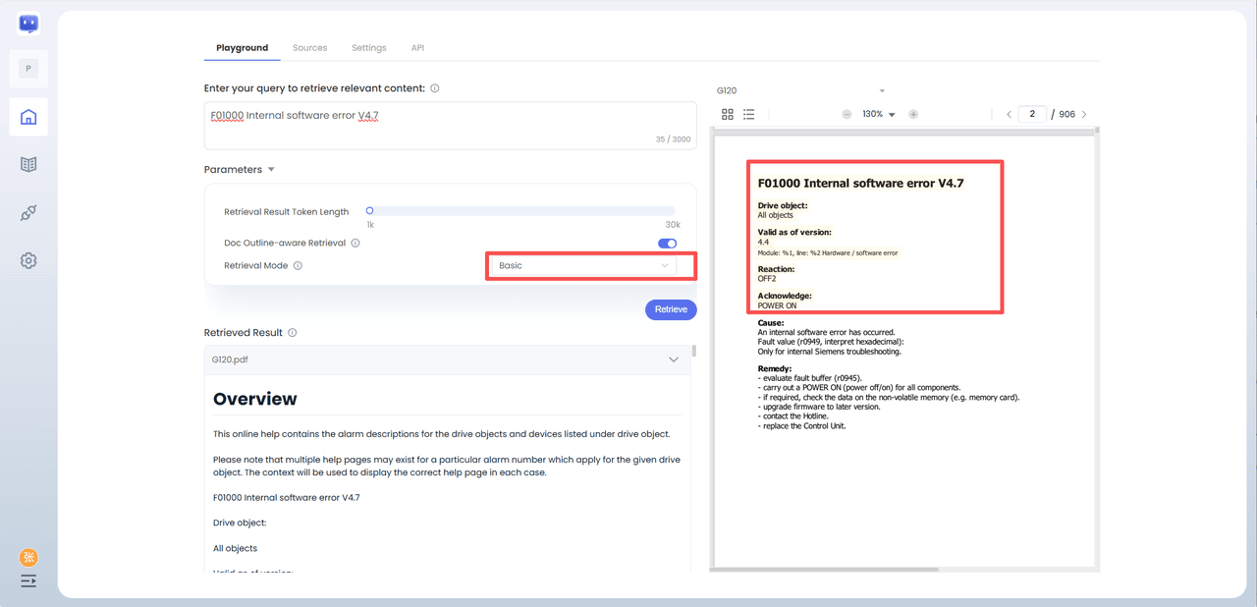This screenshot has height=607, width=1257.
Task: Open the book/documentation sidebar icon
Action: point(28,164)
